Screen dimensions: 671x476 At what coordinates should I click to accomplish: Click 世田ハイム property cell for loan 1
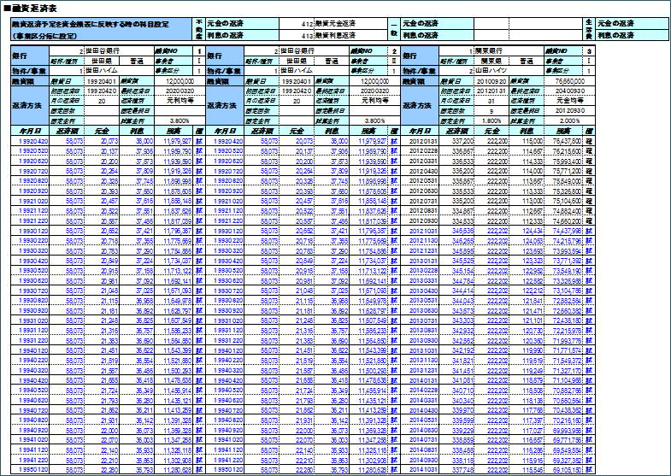tap(120, 71)
